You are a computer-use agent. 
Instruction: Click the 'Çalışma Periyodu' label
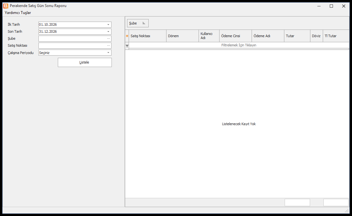pos(21,53)
